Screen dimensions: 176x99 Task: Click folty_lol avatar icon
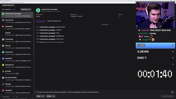click(3, 46)
